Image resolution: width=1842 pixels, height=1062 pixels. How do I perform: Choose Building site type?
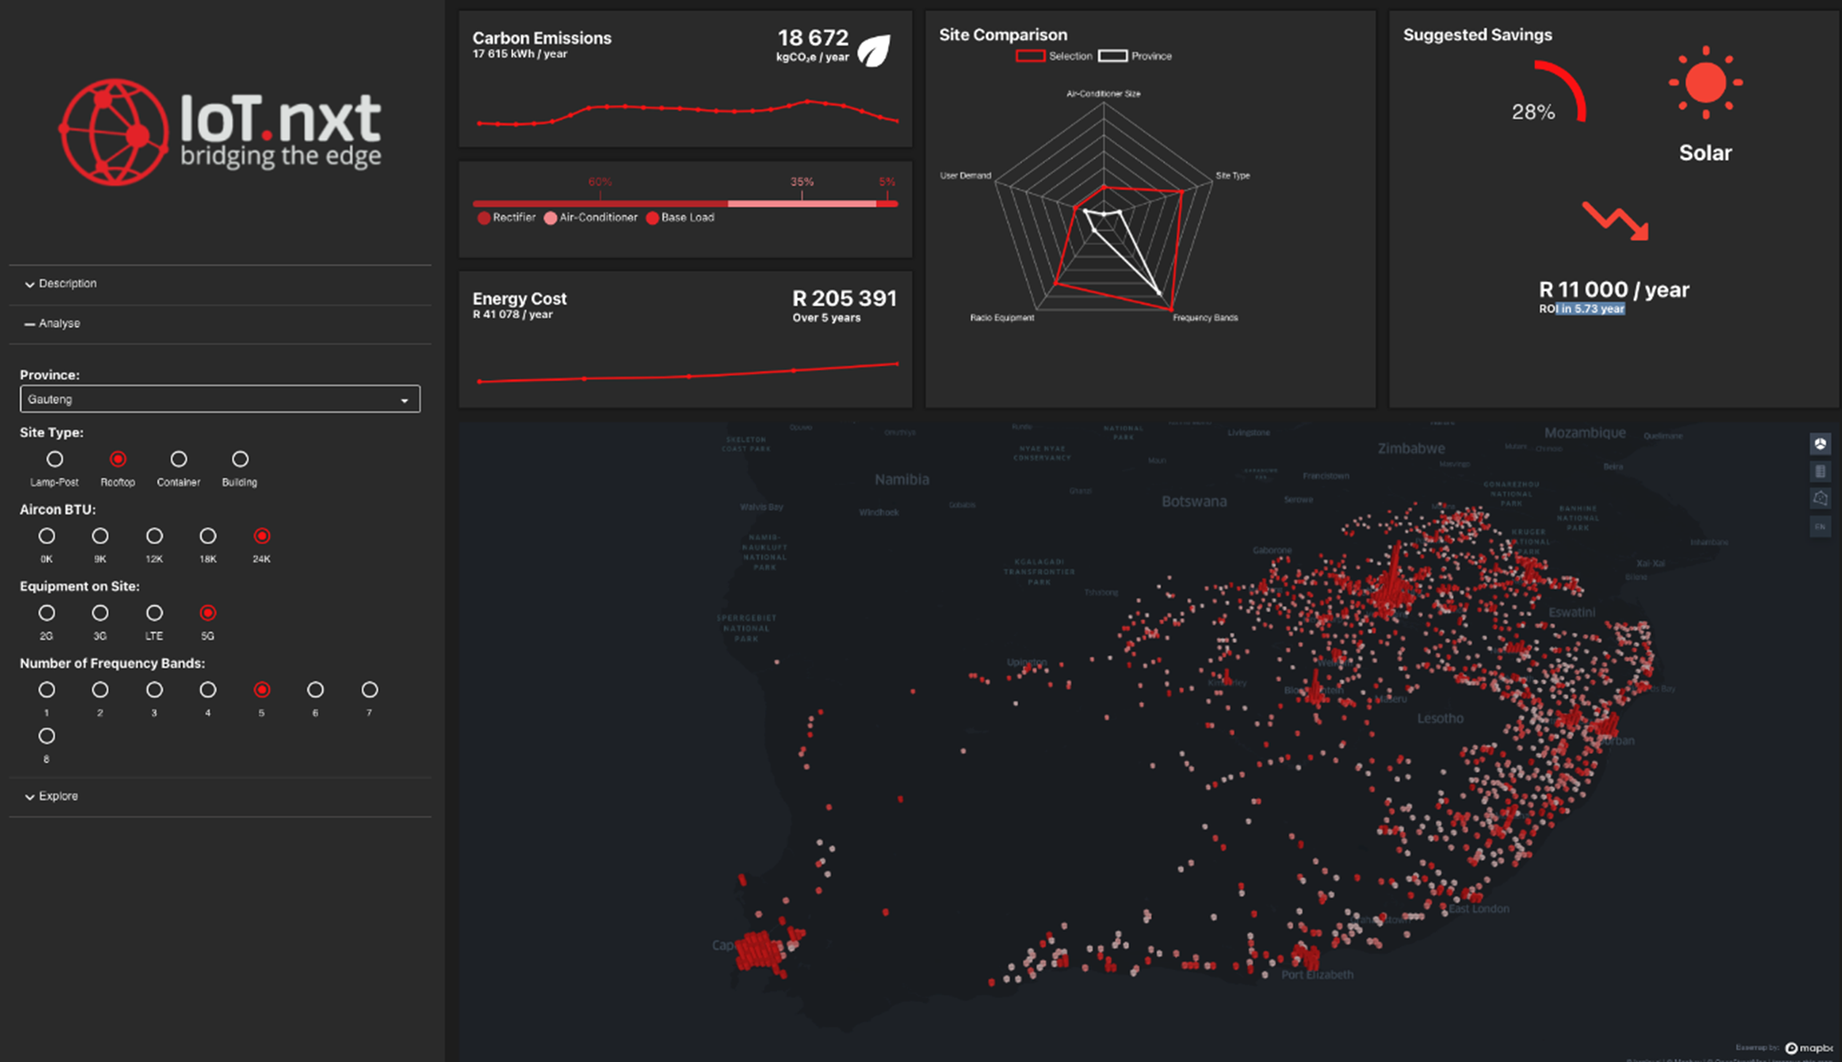(240, 459)
